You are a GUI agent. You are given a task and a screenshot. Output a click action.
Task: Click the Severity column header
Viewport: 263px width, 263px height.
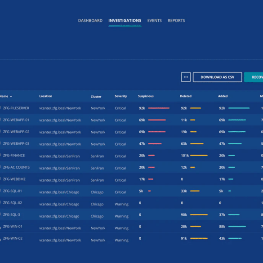point(121,96)
